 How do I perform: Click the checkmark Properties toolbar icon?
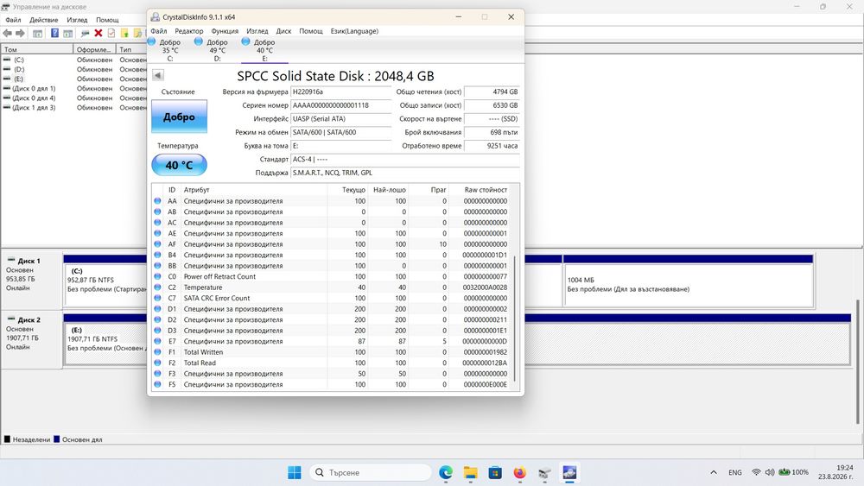tap(111, 34)
